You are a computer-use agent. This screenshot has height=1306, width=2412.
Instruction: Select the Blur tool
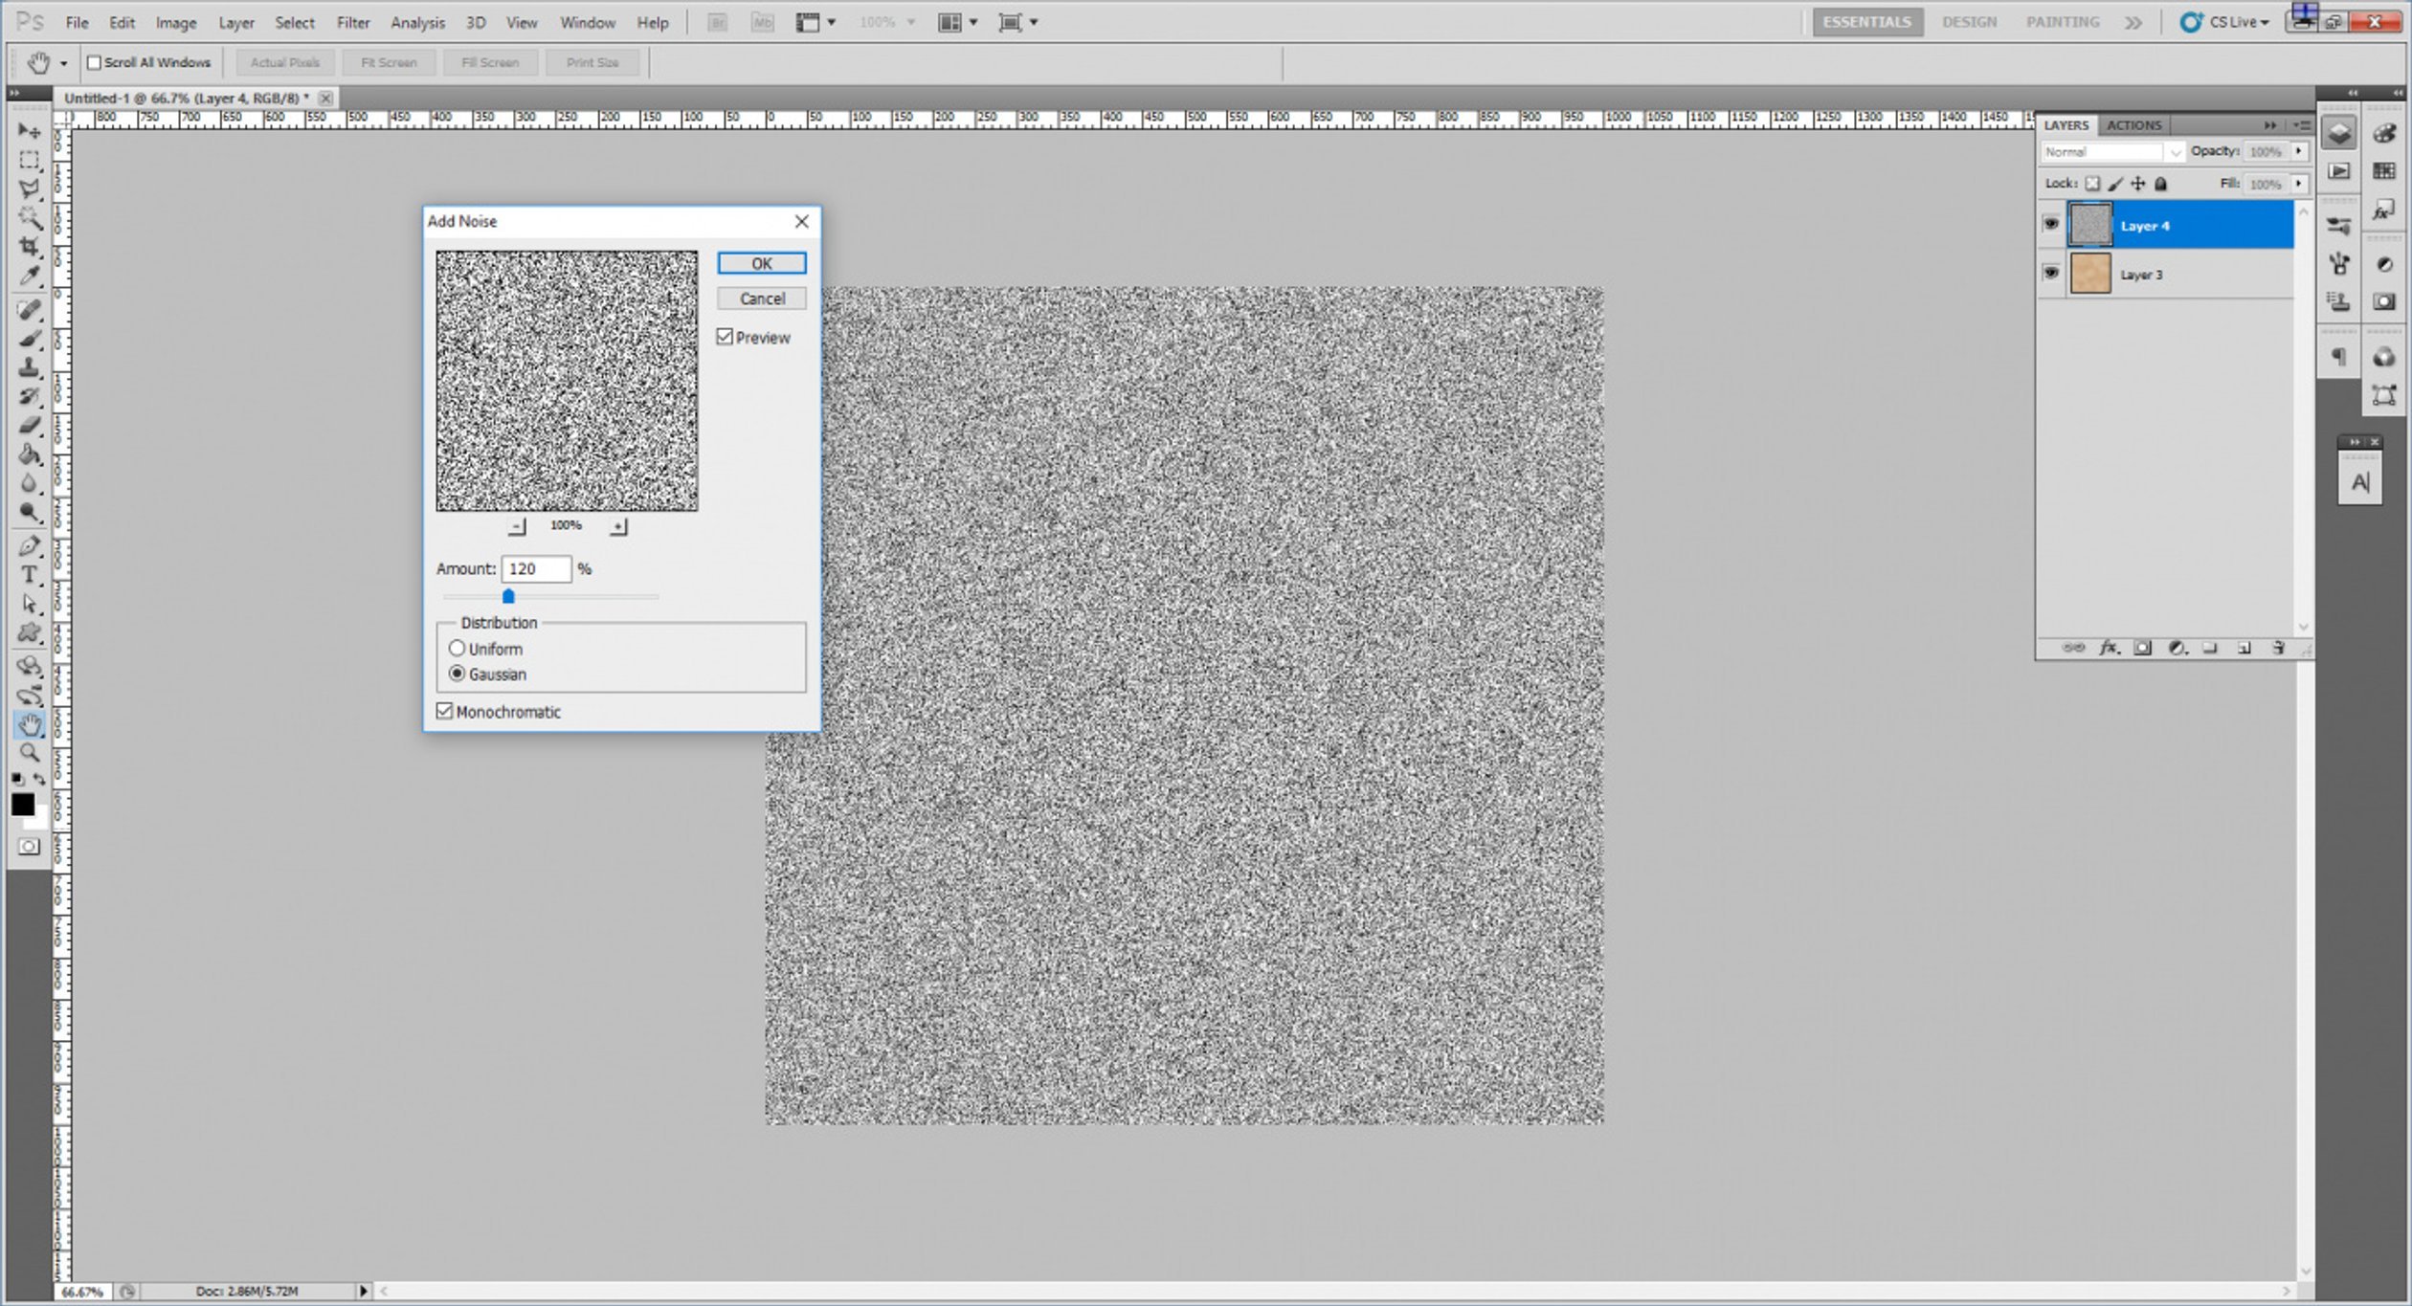pos(30,483)
